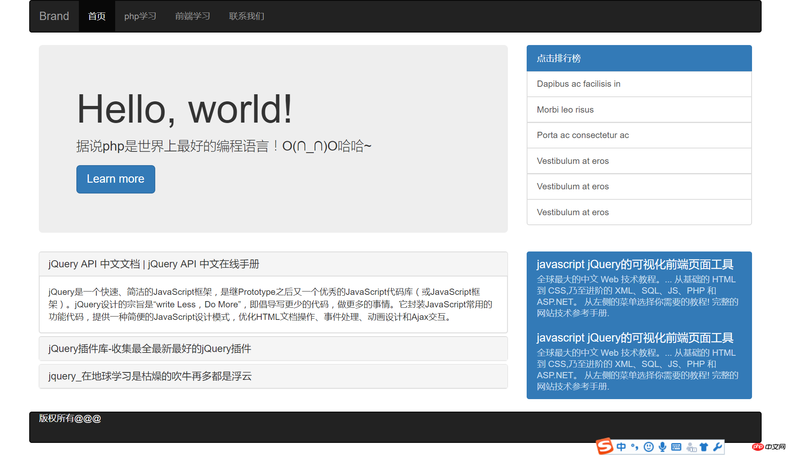
Task: Select 'Dapibus ac facilisis in' list item
Action: (639, 84)
